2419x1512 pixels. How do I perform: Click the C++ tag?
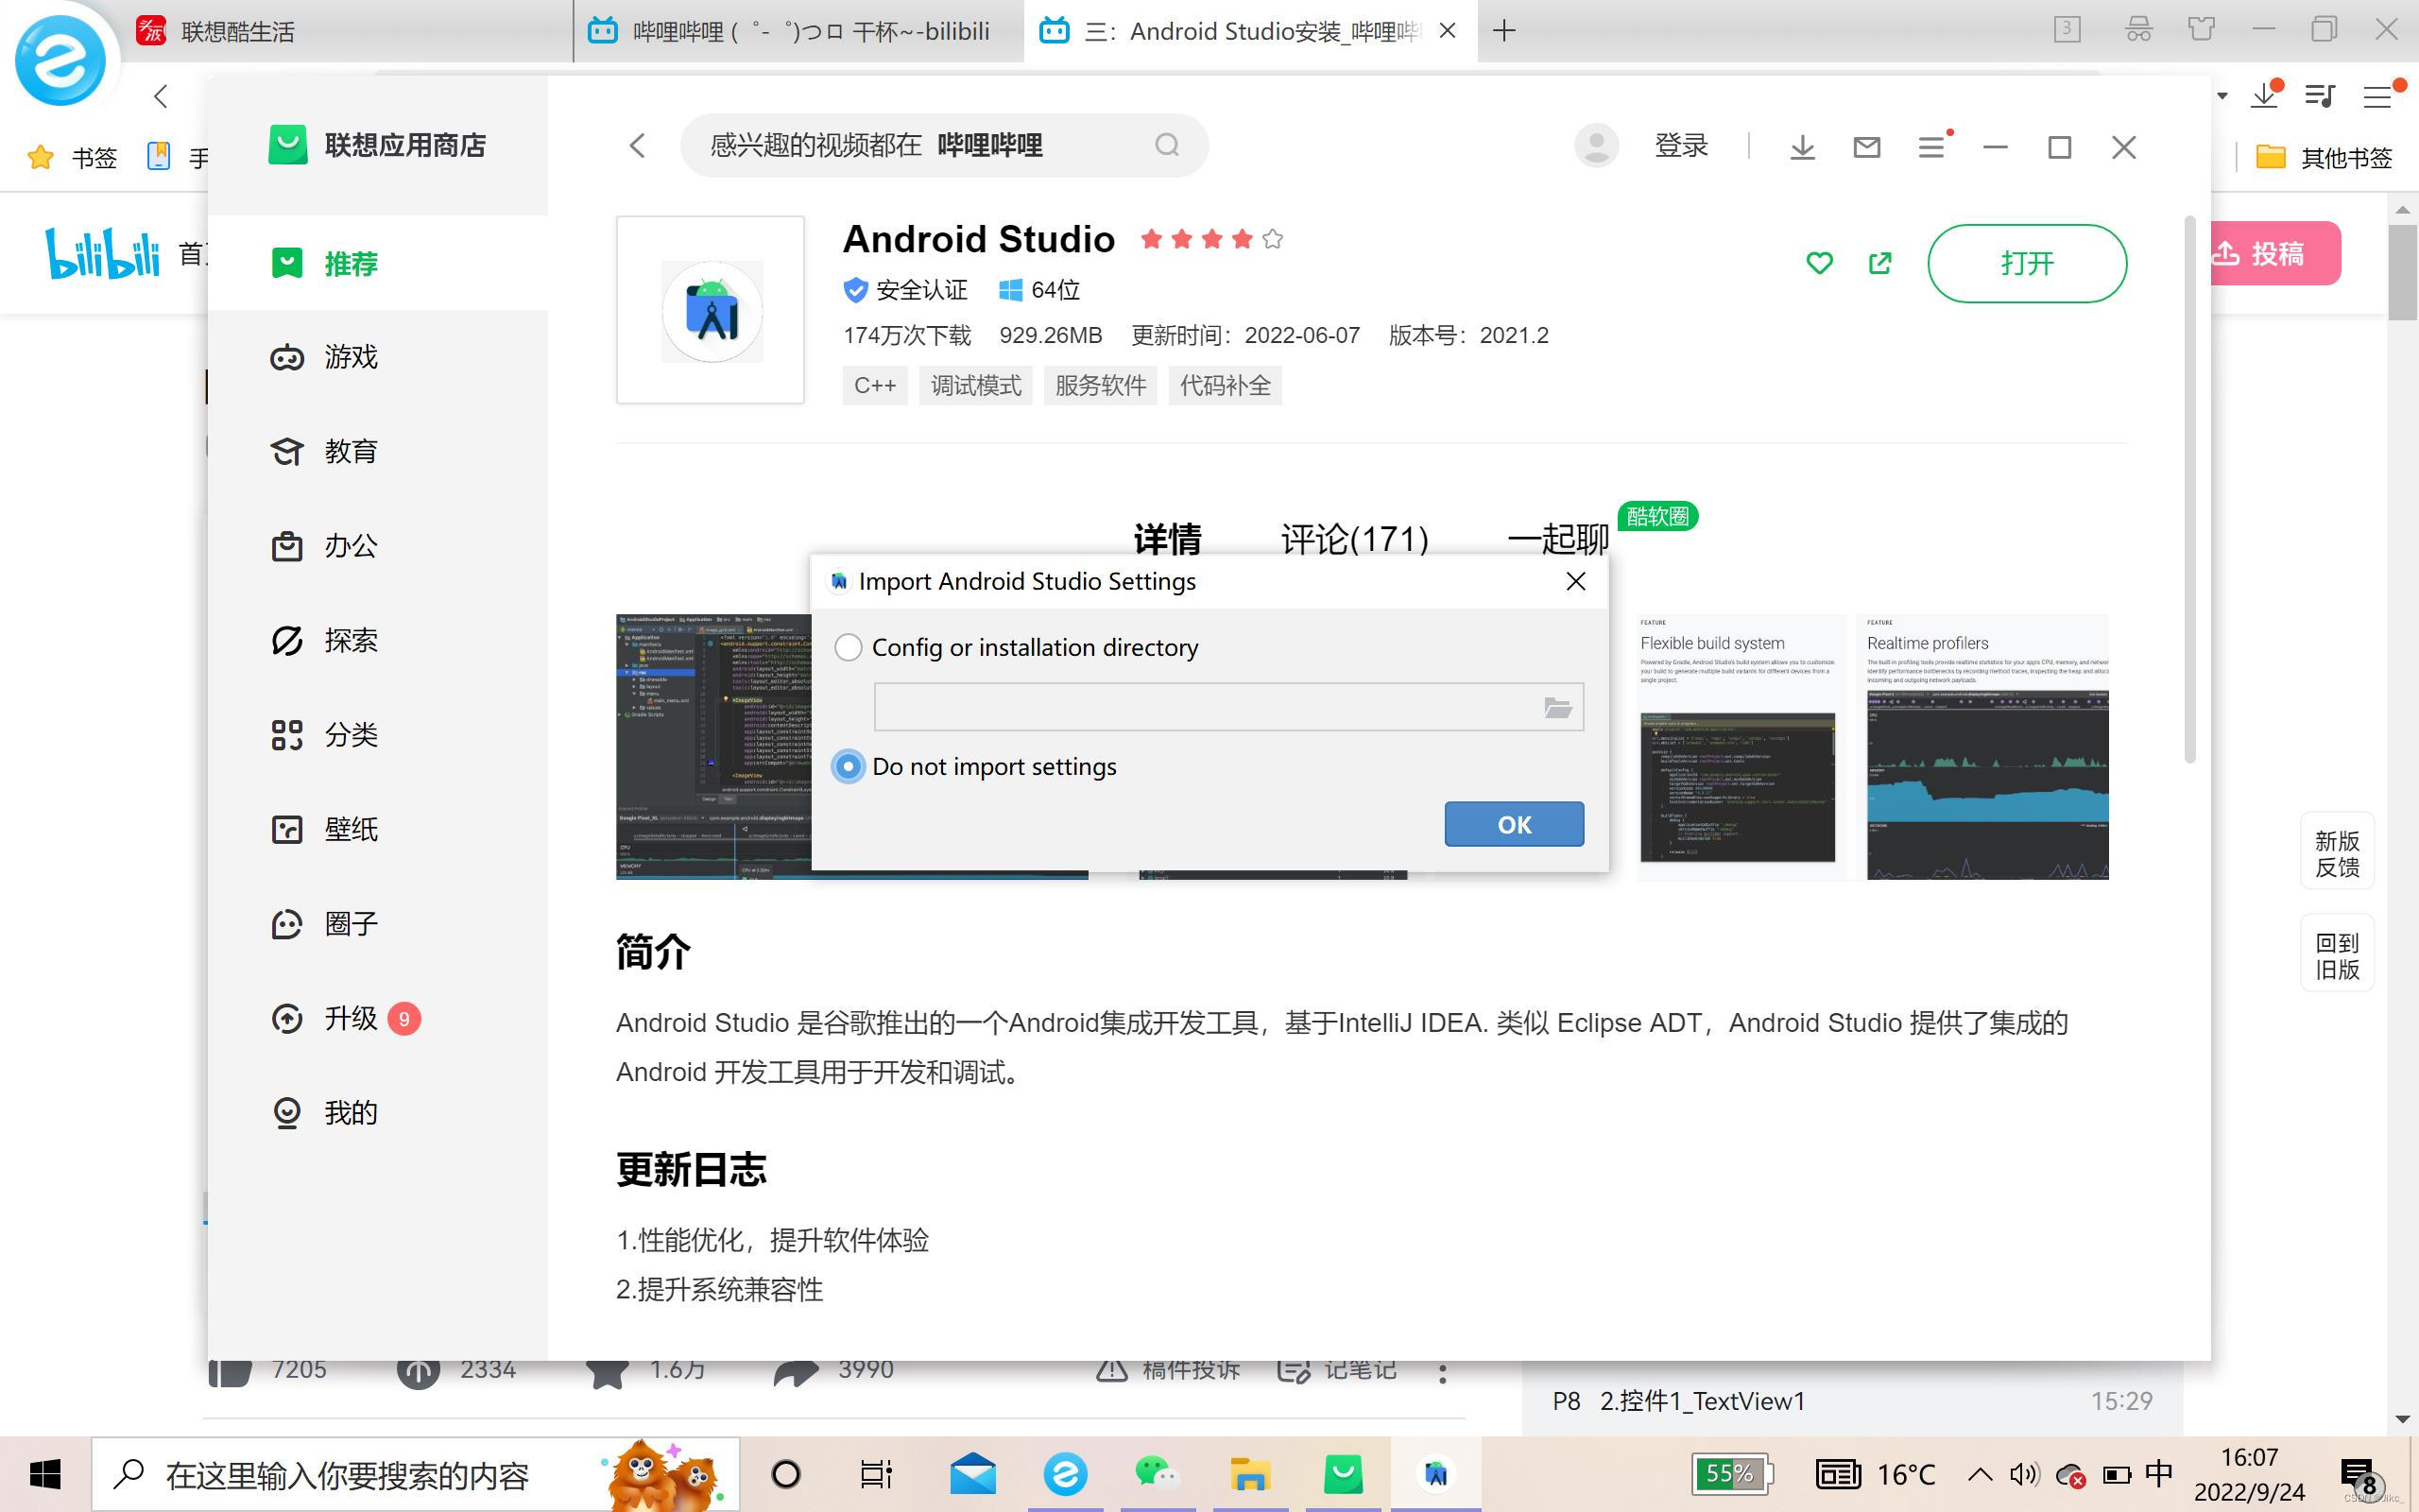pyautogui.click(x=875, y=386)
